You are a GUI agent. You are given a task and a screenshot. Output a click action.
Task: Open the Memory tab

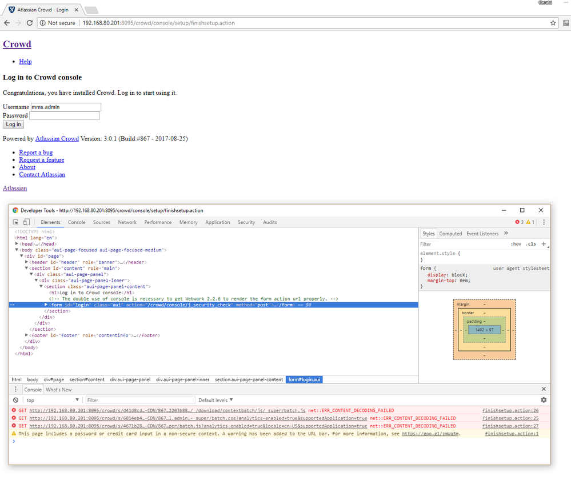[188, 222]
